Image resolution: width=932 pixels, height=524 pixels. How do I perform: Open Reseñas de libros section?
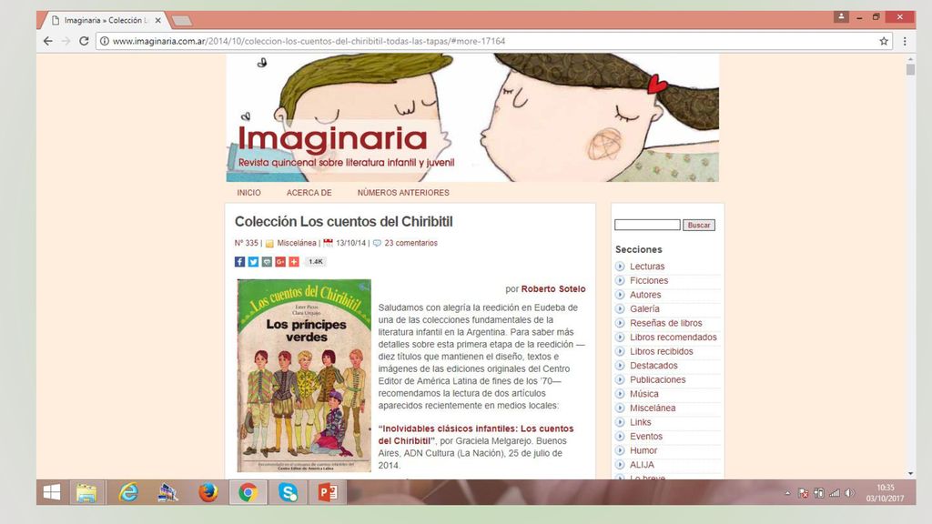[x=666, y=323]
